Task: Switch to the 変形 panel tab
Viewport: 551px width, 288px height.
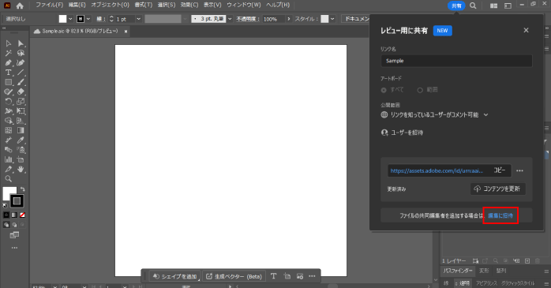Action: 484,271
